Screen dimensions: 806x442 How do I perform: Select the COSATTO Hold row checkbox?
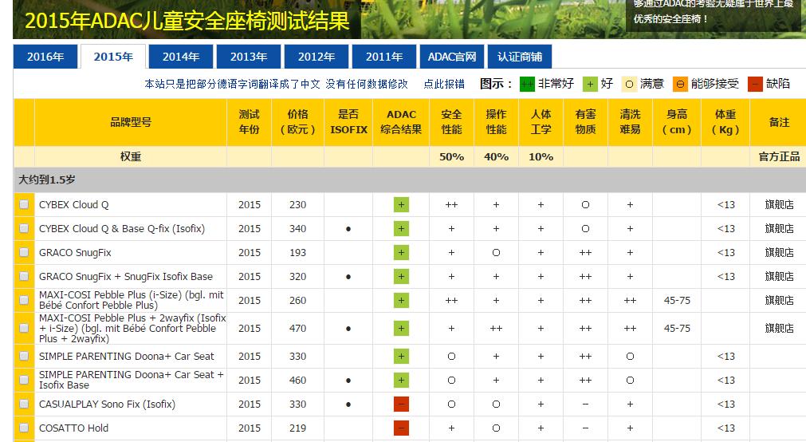pyautogui.click(x=24, y=428)
